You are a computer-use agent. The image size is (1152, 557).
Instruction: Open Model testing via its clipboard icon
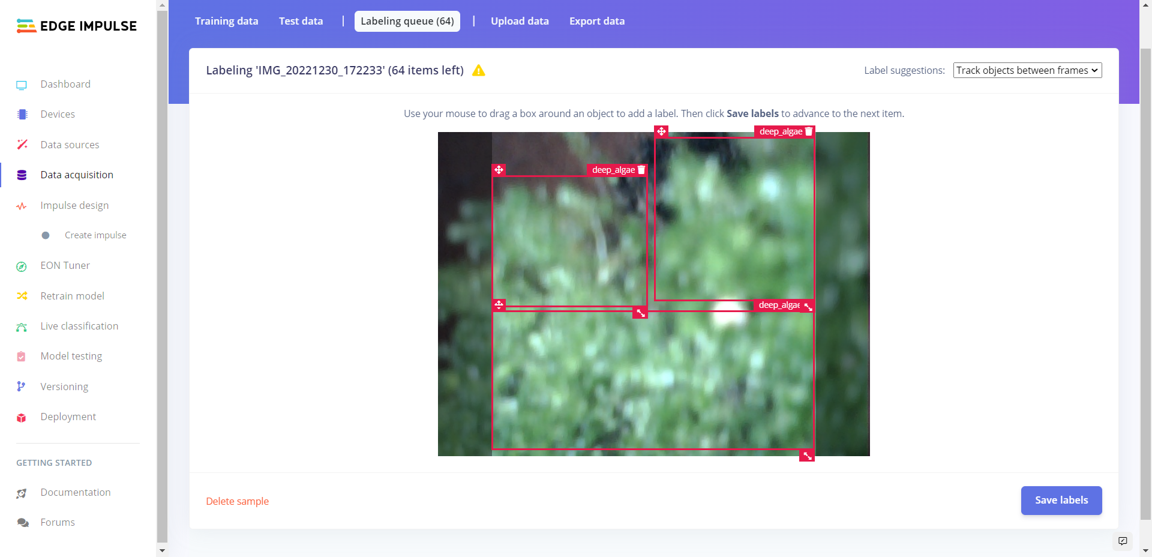point(22,357)
